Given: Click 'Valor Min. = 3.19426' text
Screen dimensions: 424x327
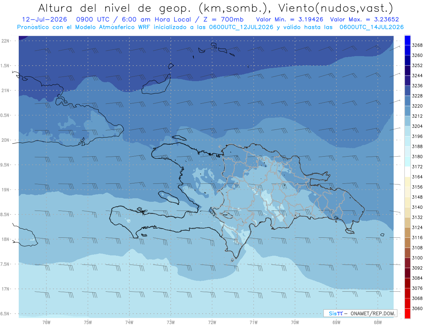Looking at the screenshot, I should point(289,20).
